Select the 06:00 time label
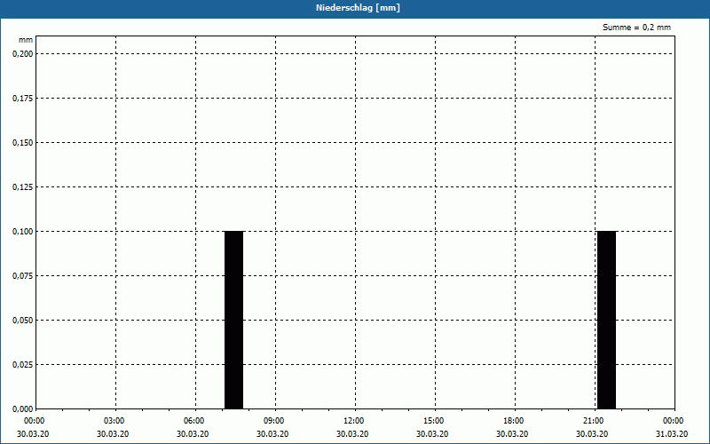Screen dimensions: 710x444 coord(193,421)
